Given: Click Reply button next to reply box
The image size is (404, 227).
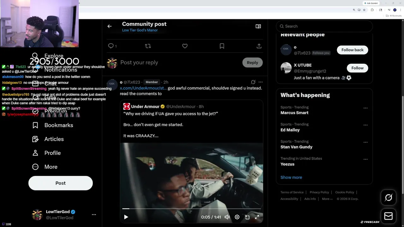Looking at the screenshot, I should pos(252,62).
